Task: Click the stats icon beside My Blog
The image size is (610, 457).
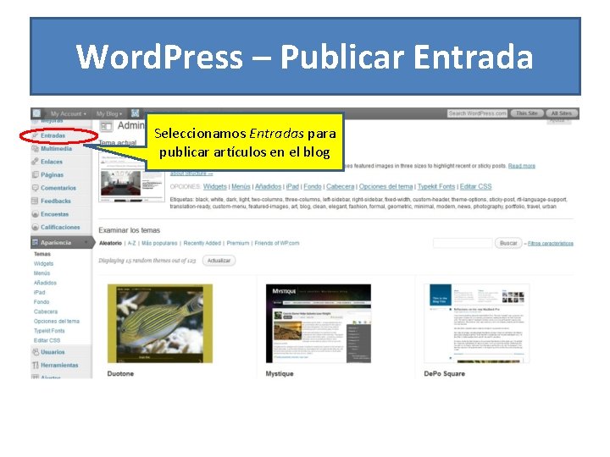Action: (135, 113)
